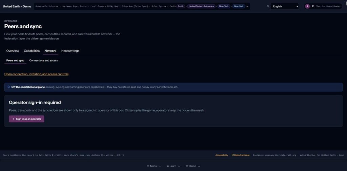Expand the bottom Menu panel

154,166
